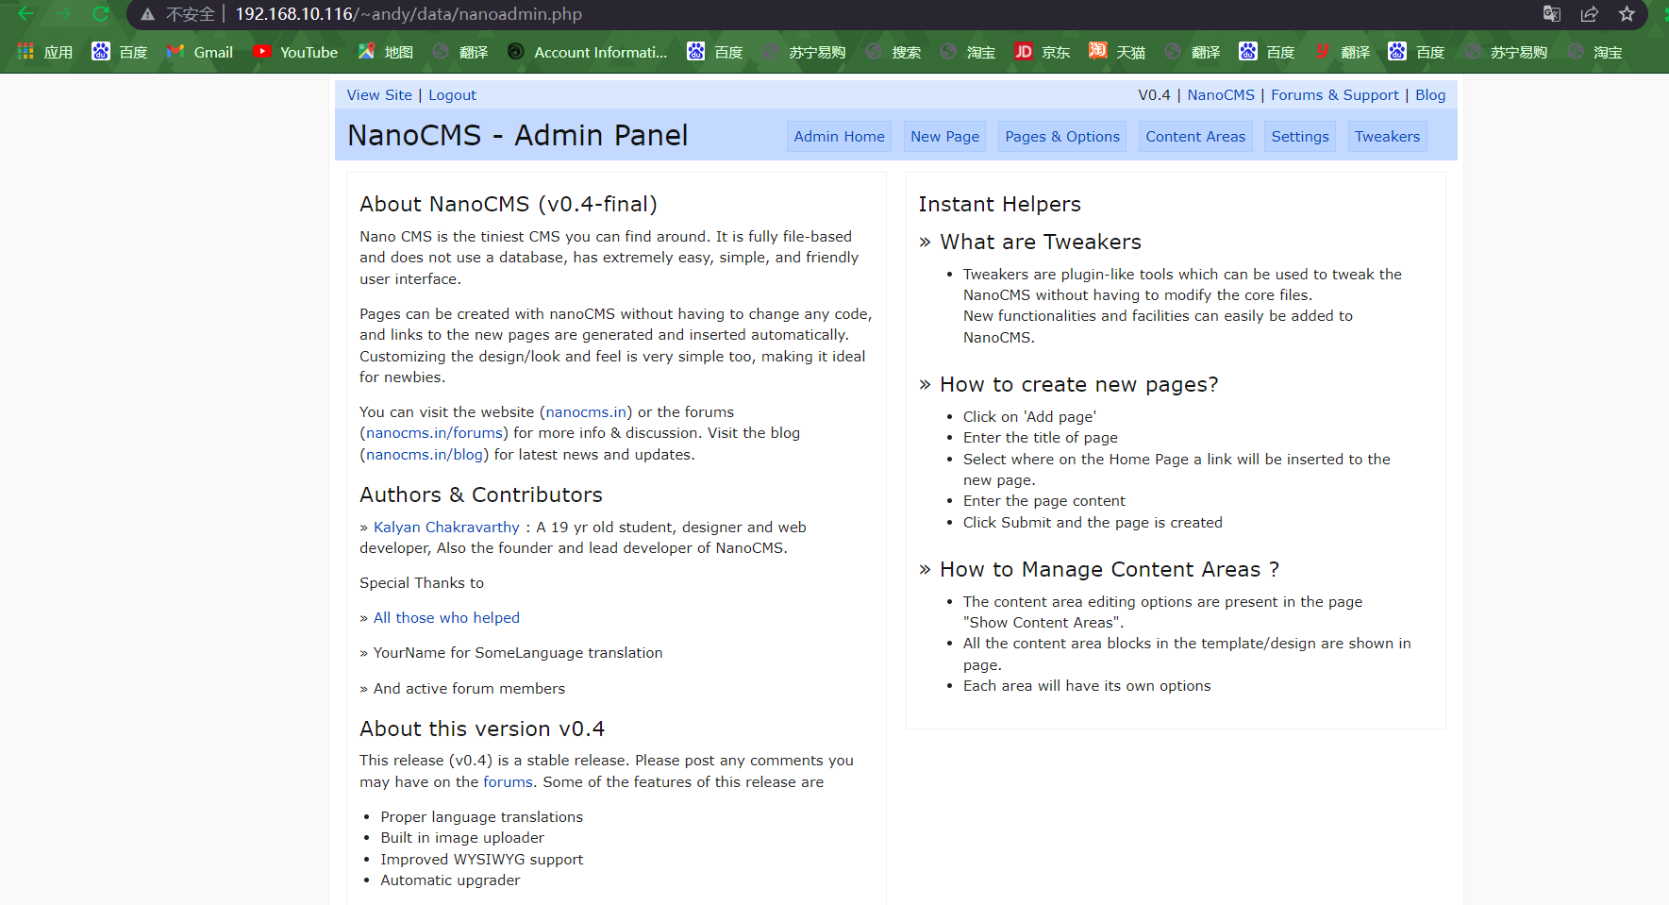This screenshot has width=1669, height=905.
Task: Open the 京东 JD bookmark
Action: click(x=1043, y=52)
